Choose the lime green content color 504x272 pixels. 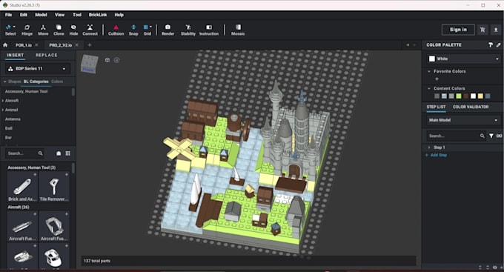[x=459, y=96]
